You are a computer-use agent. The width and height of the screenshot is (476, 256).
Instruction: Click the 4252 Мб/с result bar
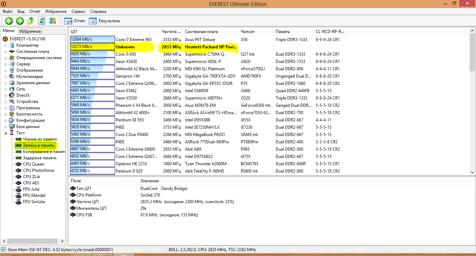[92, 171]
